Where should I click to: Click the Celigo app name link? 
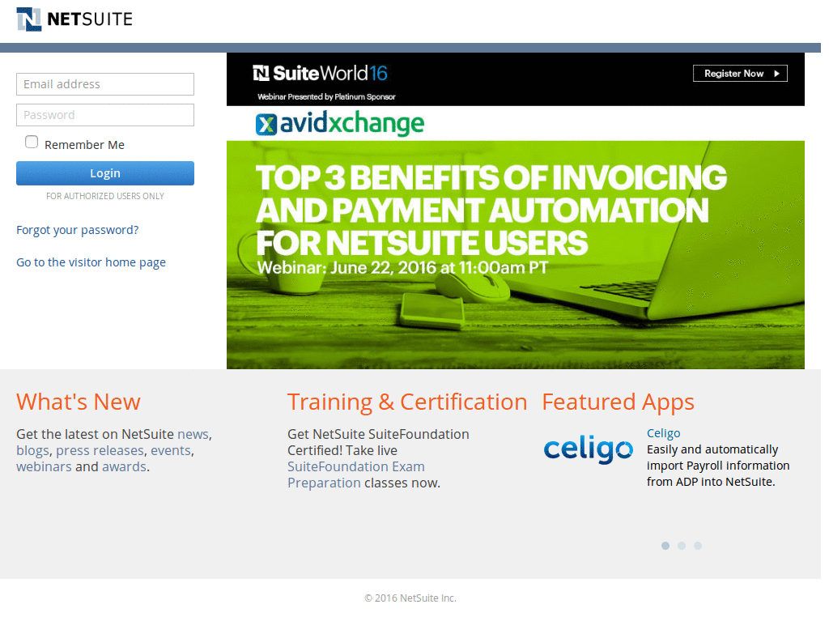[x=663, y=432]
